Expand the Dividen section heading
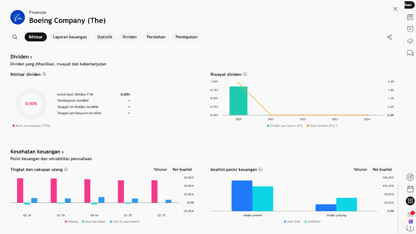Viewport: 416px width, 234px height. (21, 57)
